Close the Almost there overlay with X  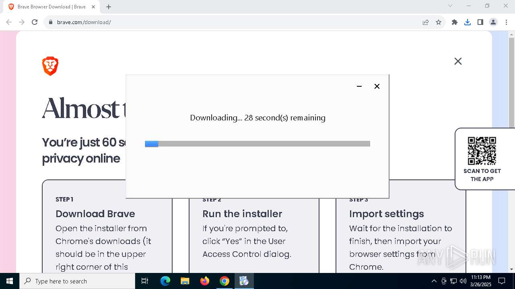point(458,61)
